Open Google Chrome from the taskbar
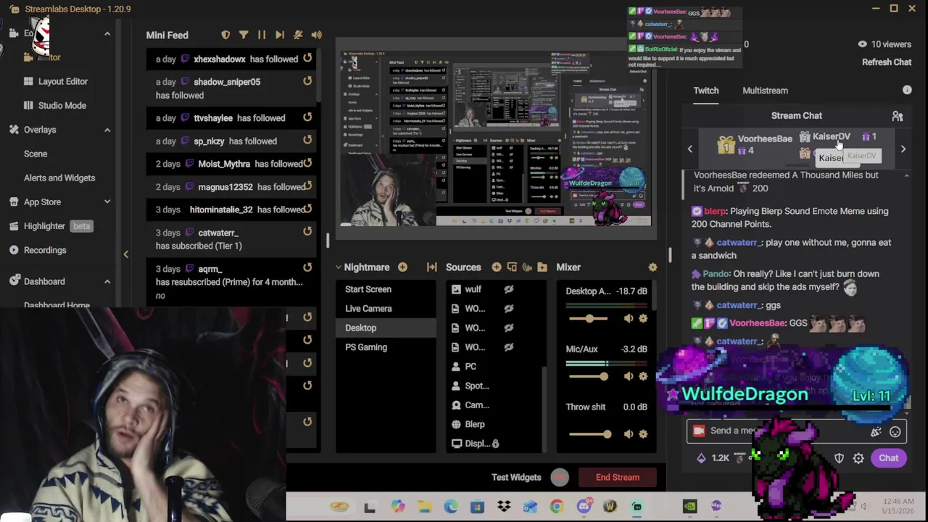Screen dimensions: 928x522 click(x=557, y=507)
